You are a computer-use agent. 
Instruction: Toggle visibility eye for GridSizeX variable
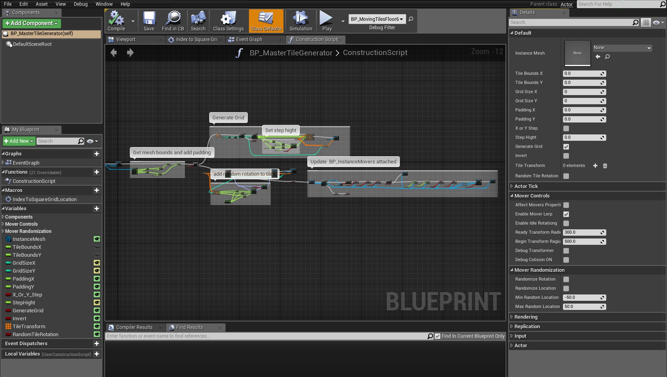point(97,263)
